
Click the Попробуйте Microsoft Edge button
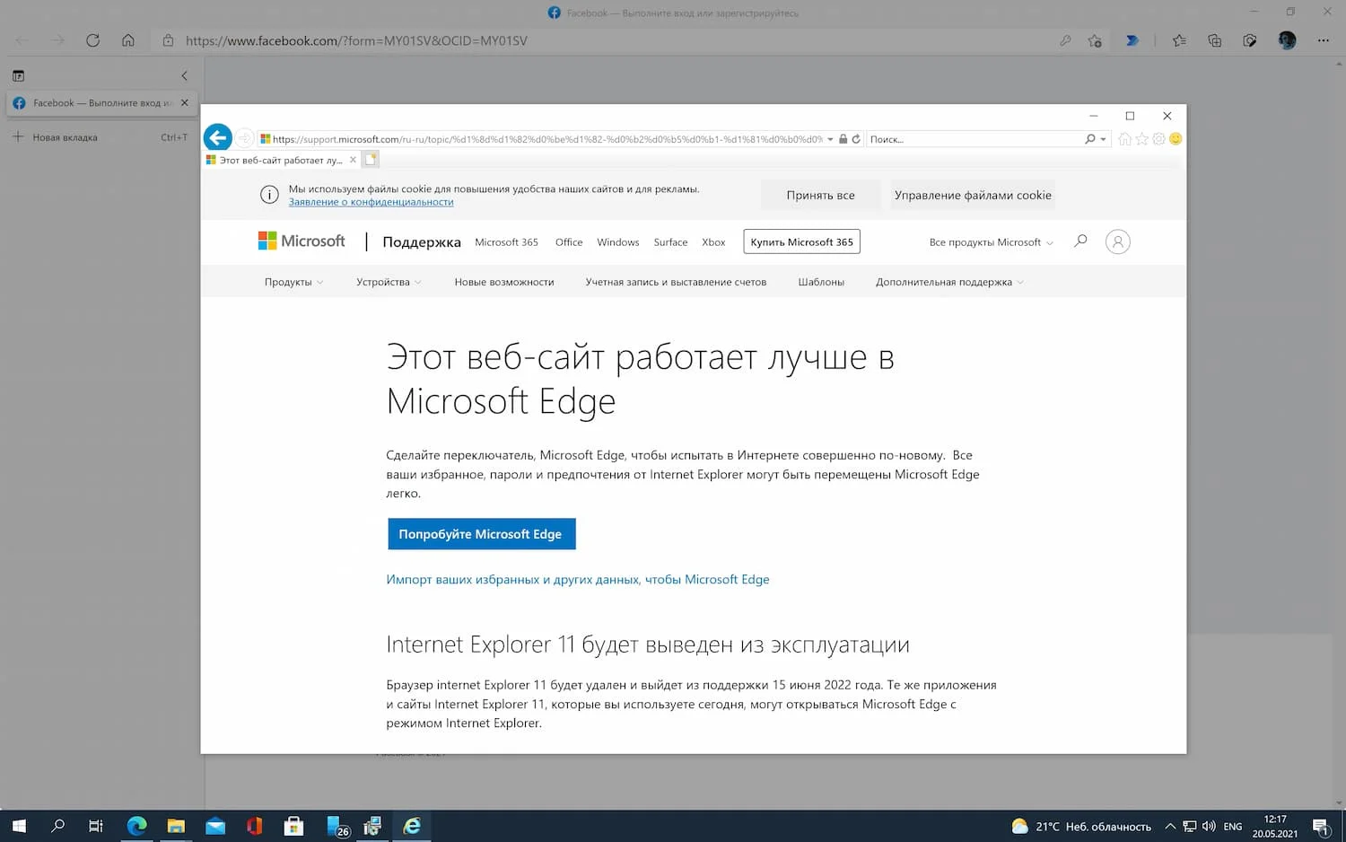pos(481,534)
